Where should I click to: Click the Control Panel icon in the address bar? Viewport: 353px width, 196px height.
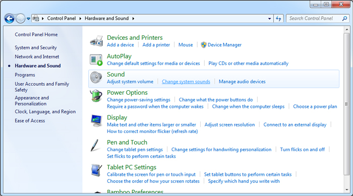click(36, 19)
